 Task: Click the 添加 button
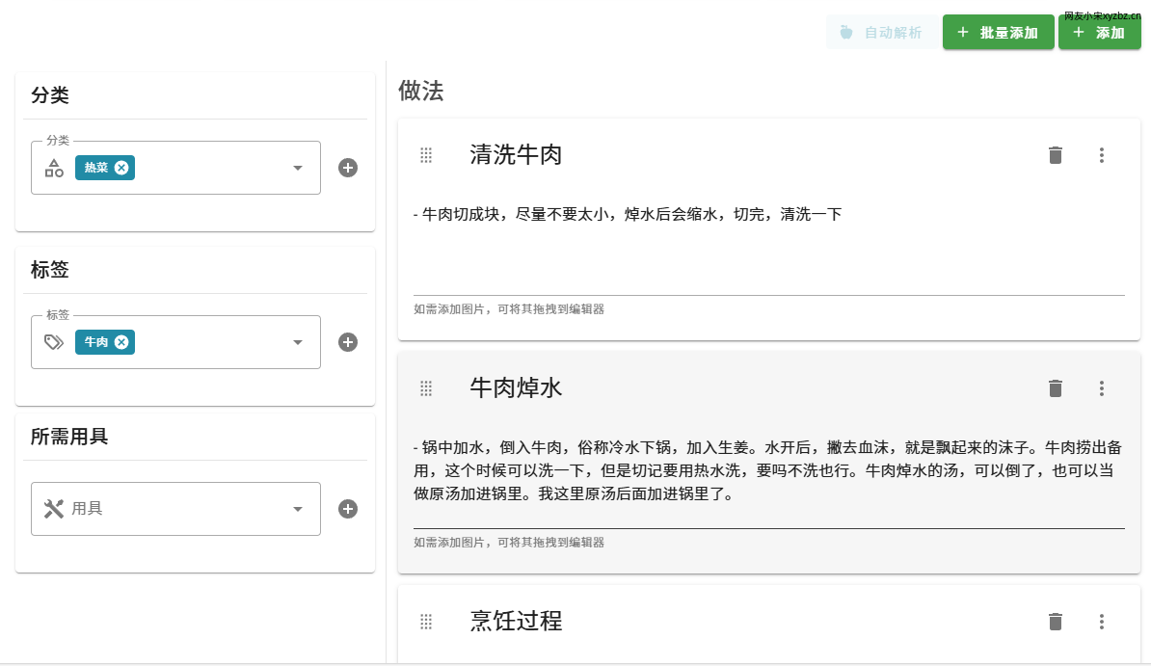click(x=1099, y=33)
